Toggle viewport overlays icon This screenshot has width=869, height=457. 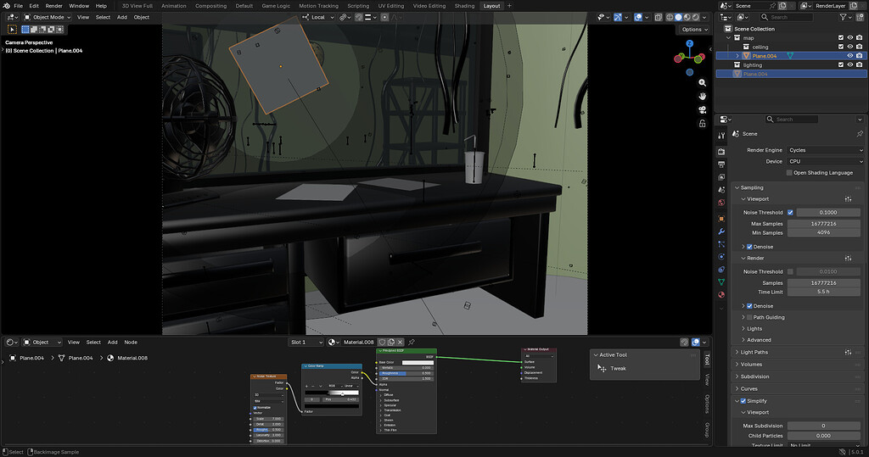coord(638,17)
